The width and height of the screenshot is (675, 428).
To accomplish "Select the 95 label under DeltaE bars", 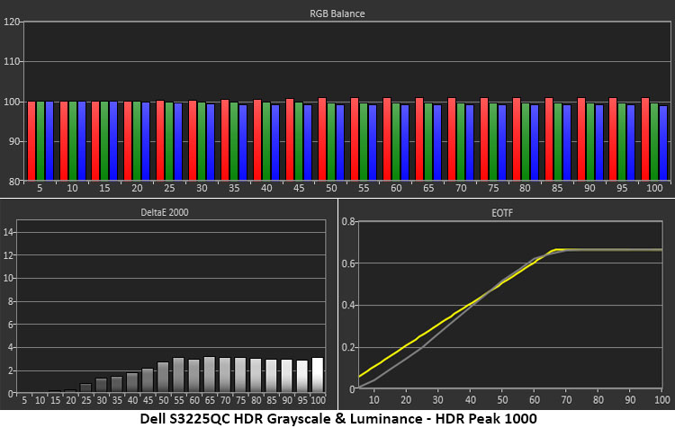I will pyautogui.click(x=302, y=400).
